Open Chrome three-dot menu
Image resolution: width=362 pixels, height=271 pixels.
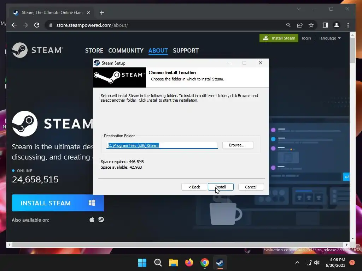348,25
